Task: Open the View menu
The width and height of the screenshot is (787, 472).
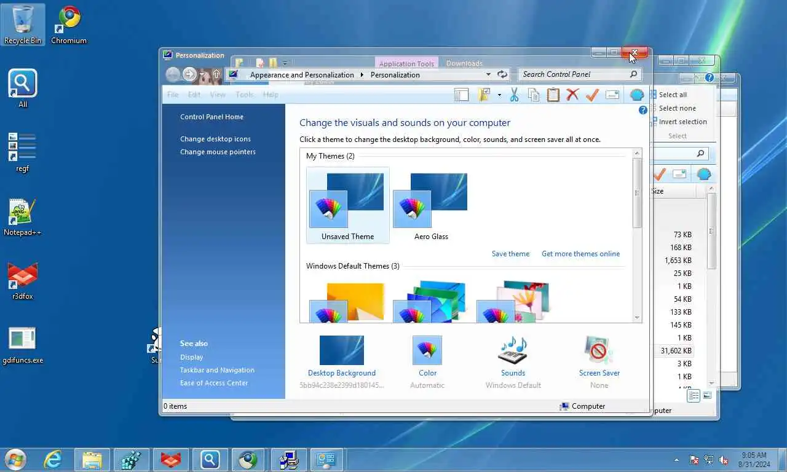Action: [x=218, y=95]
